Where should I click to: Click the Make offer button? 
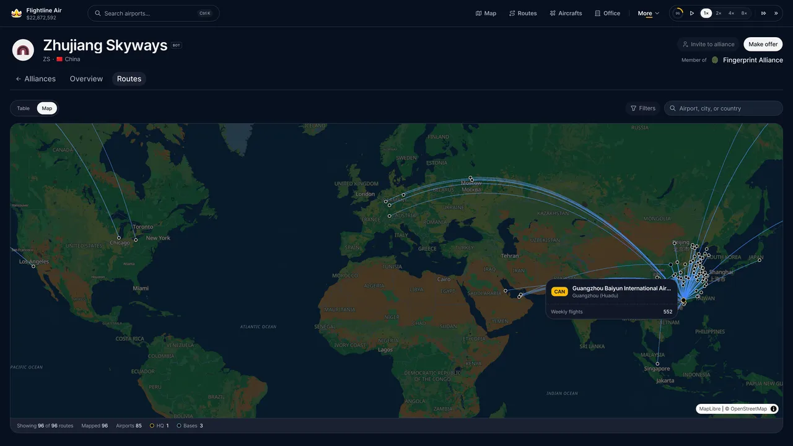[763, 44]
